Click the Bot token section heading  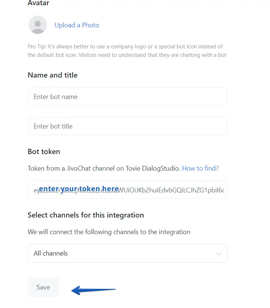(44, 151)
